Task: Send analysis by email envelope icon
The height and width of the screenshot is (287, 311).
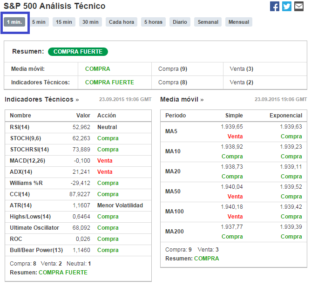Action: tap(299, 7)
